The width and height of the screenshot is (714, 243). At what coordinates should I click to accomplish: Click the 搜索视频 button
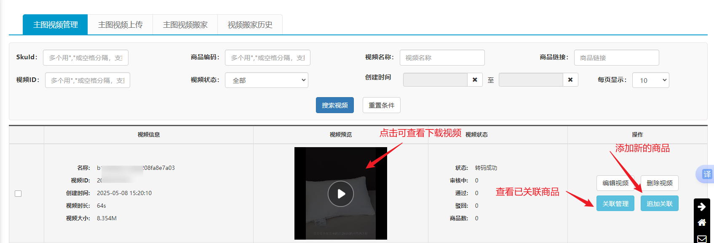334,105
